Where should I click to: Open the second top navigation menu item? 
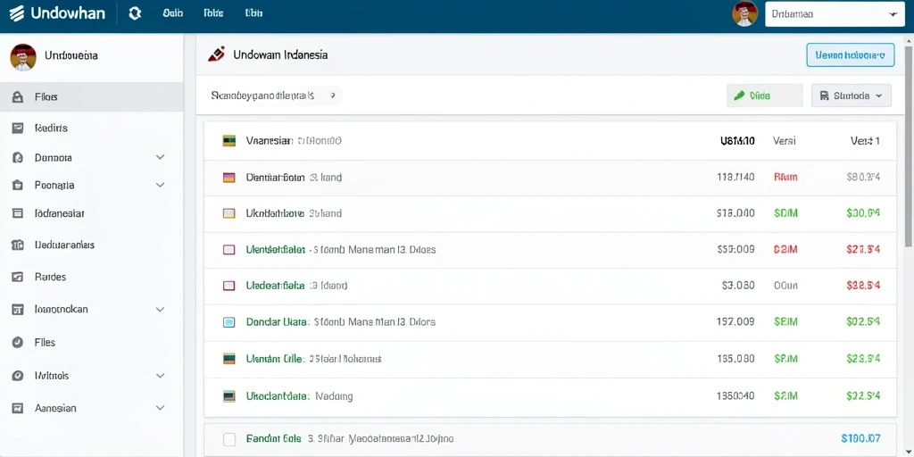click(213, 13)
